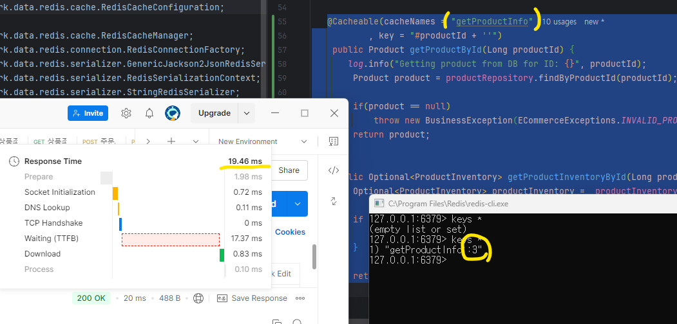The image size is (677, 324).
Task: Click getProductInventoryById method name
Action: [566, 177]
